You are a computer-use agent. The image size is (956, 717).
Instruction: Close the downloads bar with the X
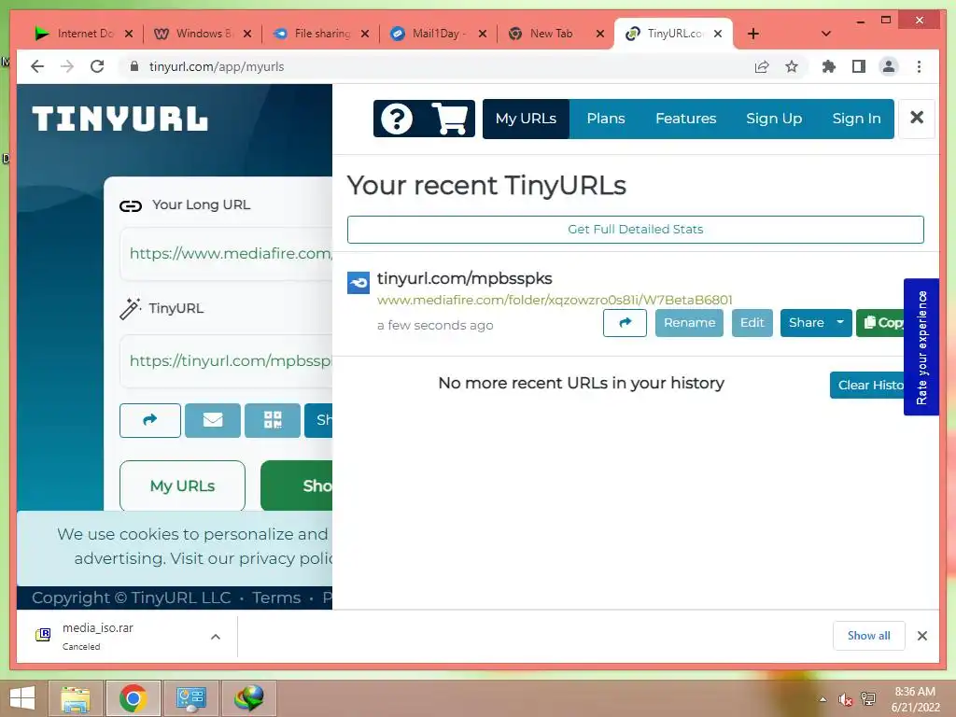pos(921,636)
